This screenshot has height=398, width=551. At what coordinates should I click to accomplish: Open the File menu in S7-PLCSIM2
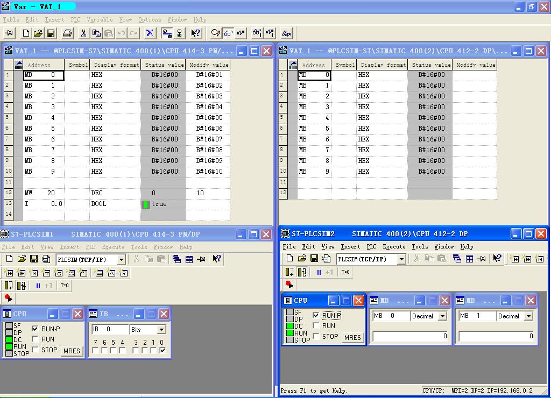(289, 246)
